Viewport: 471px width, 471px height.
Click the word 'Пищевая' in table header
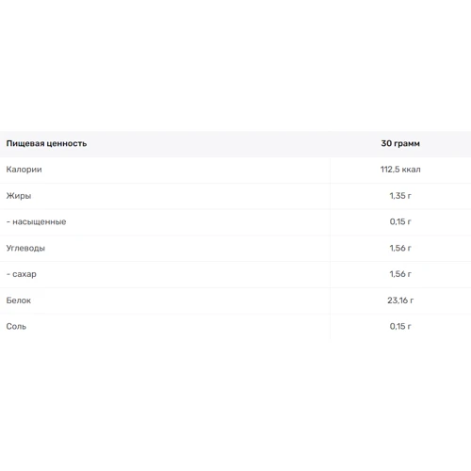[x=25, y=144]
